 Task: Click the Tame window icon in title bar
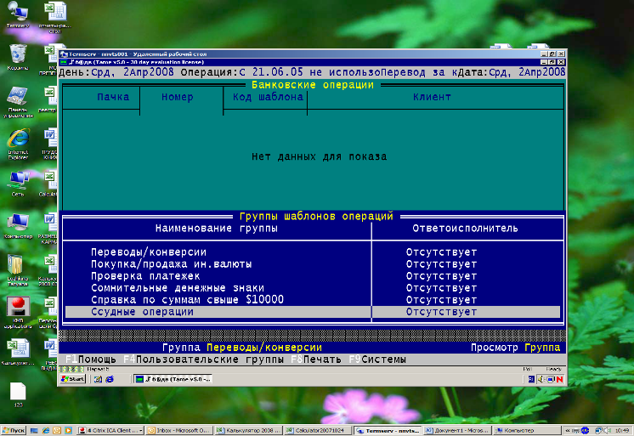pyautogui.click(x=64, y=62)
